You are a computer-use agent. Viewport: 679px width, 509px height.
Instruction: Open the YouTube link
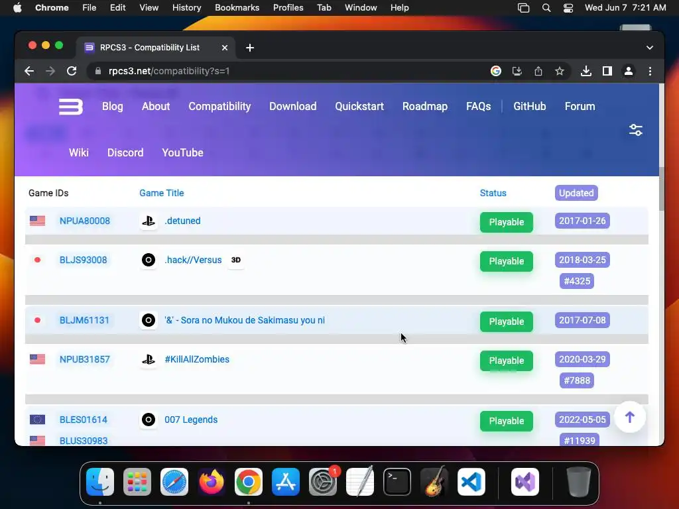(x=183, y=153)
